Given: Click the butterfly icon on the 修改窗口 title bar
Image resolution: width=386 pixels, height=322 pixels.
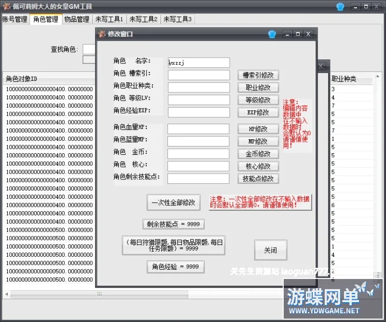Looking at the screenshot, I should coord(272,34).
